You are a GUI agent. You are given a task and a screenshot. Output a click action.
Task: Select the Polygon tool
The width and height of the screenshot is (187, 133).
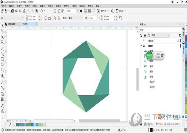click(x=2, y=69)
